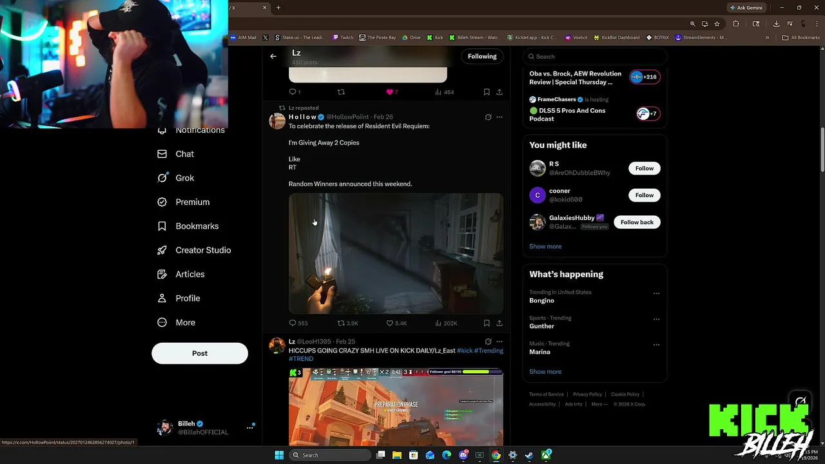Click the #kick hashtag link
Screen dimensions: 825x464
click(465, 351)
